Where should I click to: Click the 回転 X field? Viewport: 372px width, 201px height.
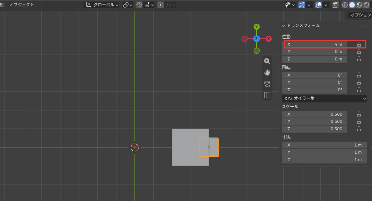315,75
